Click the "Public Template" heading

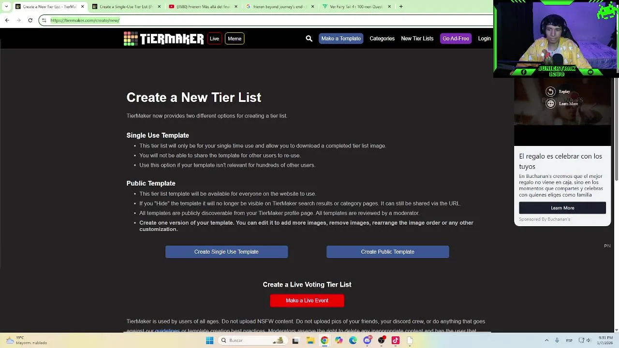point(151,183)
